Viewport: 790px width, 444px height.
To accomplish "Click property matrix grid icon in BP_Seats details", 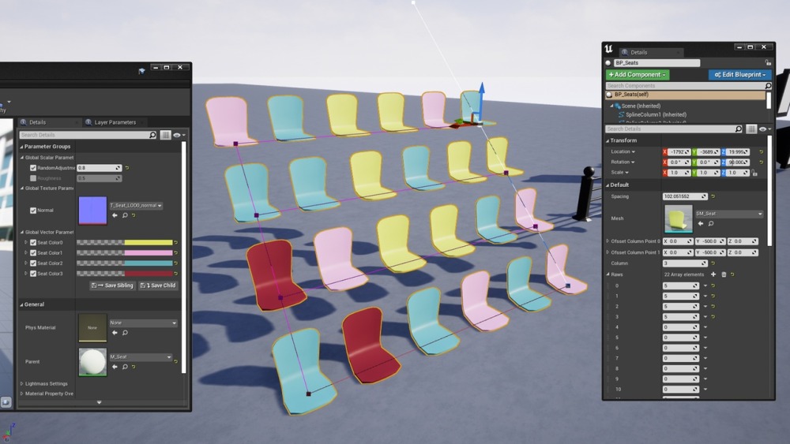I will [x=751, y=129].
